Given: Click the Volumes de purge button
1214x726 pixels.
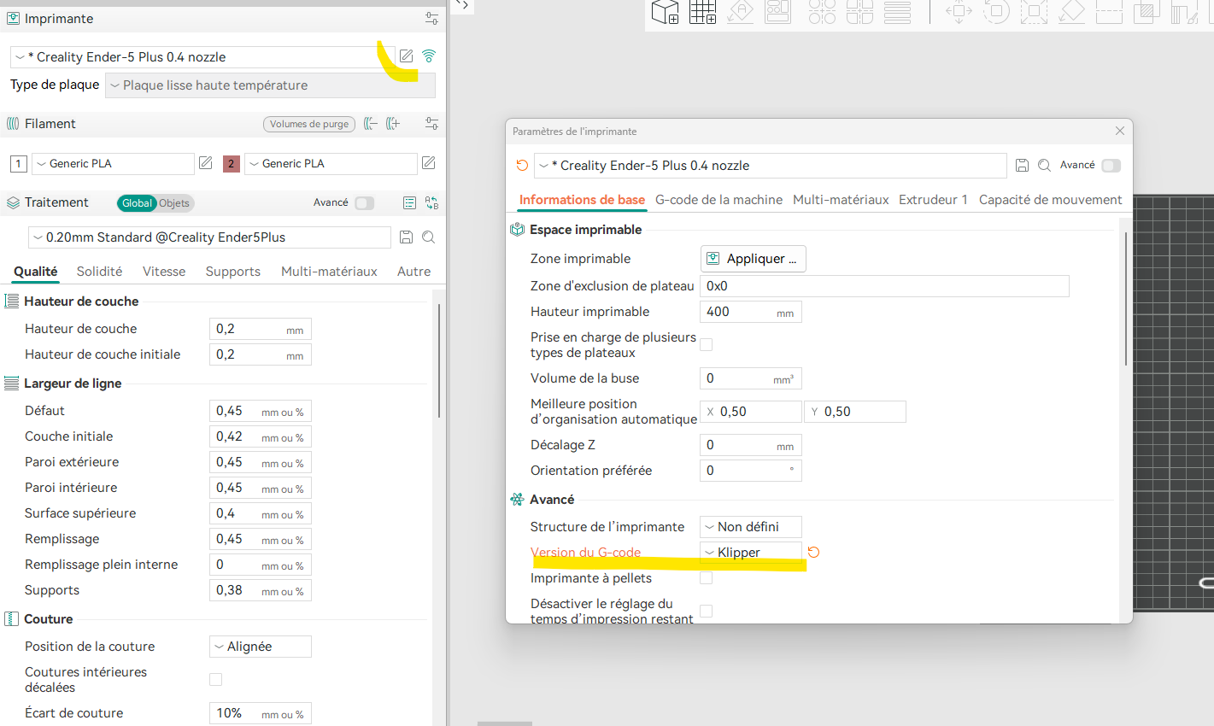Looking at the screenshot, I should tap(309, 124).
